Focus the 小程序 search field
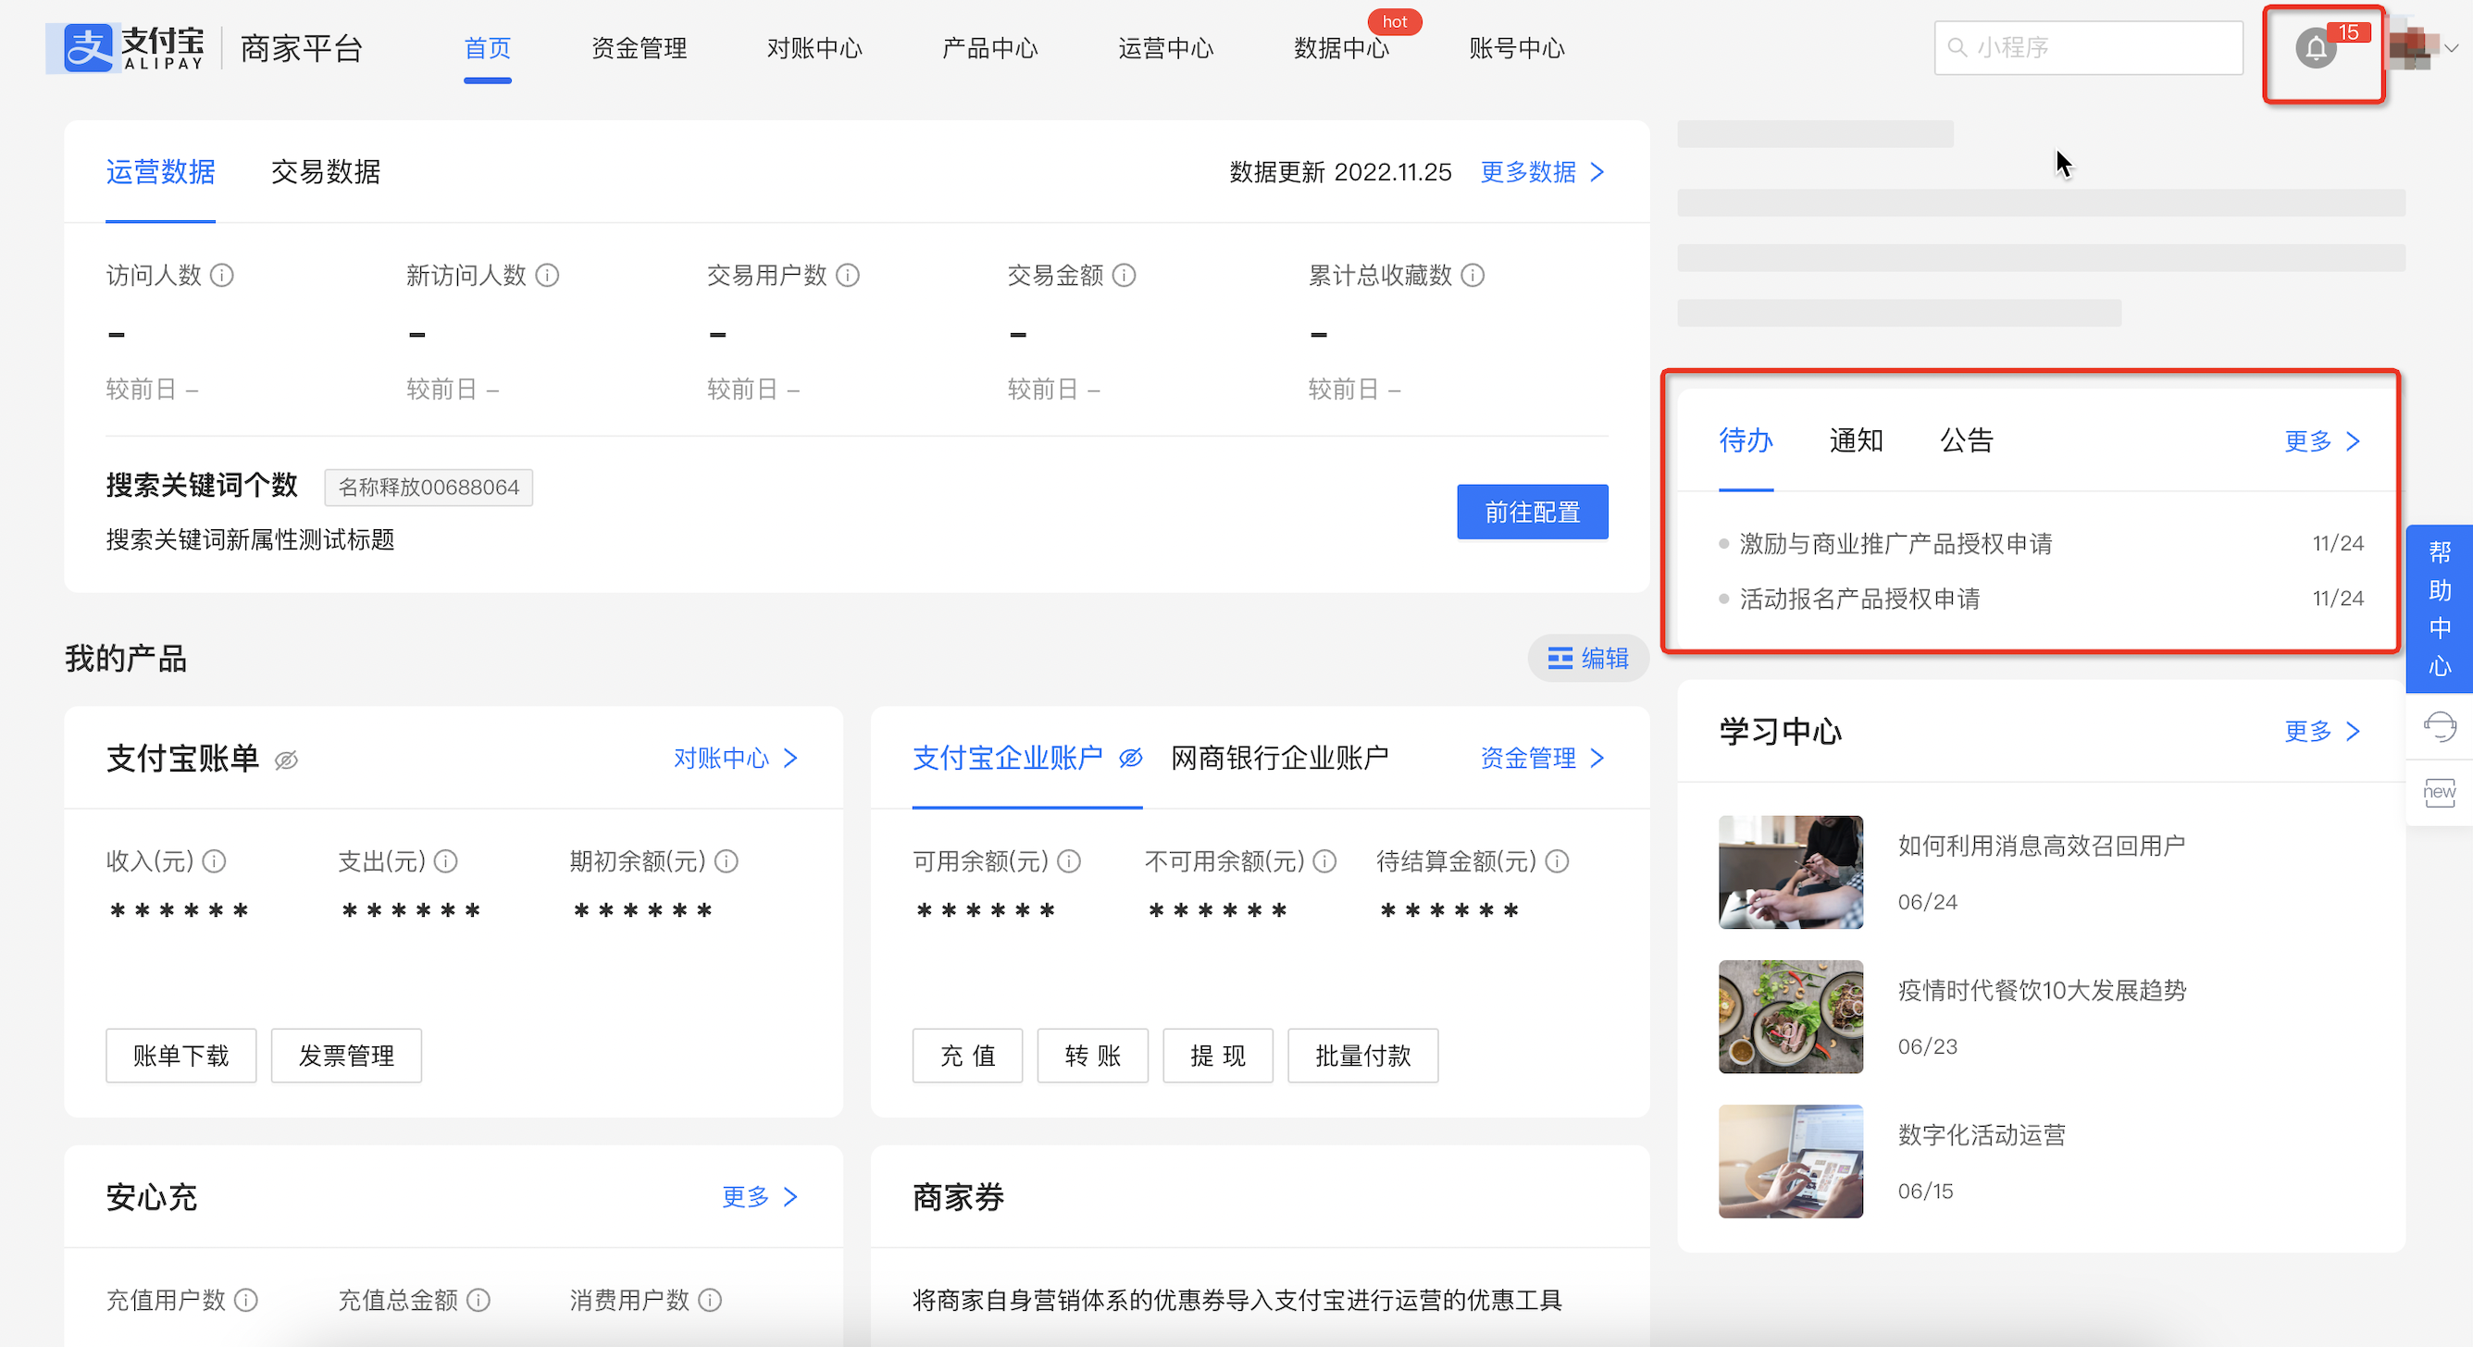2473x1347 pixels. point(2088,47)
